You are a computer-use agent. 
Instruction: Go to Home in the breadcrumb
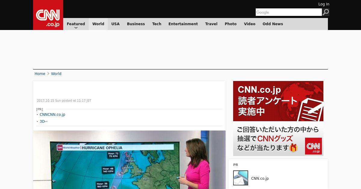point(40,74)
